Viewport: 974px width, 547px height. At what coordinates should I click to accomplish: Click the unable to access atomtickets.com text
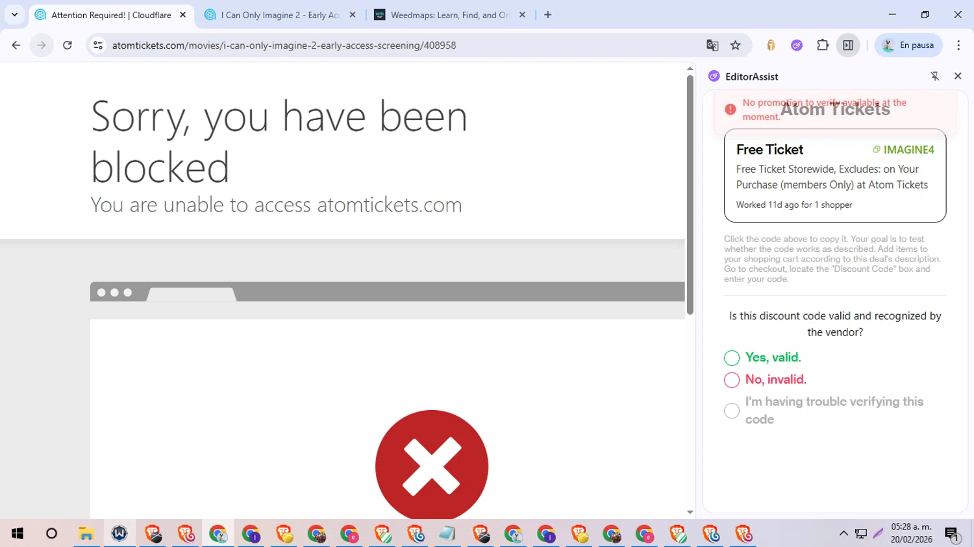276,204
